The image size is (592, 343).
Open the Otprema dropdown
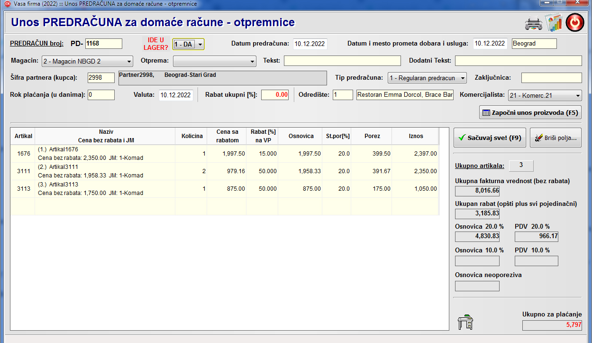click(215, 61)
